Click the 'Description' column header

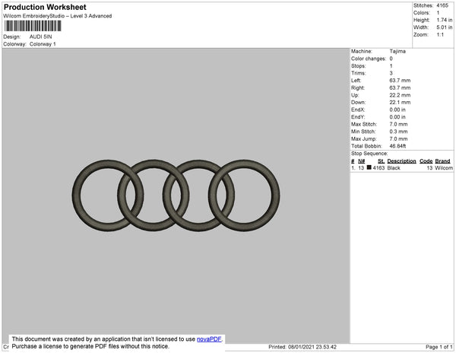pyautogui.click(x=401, y=161)
